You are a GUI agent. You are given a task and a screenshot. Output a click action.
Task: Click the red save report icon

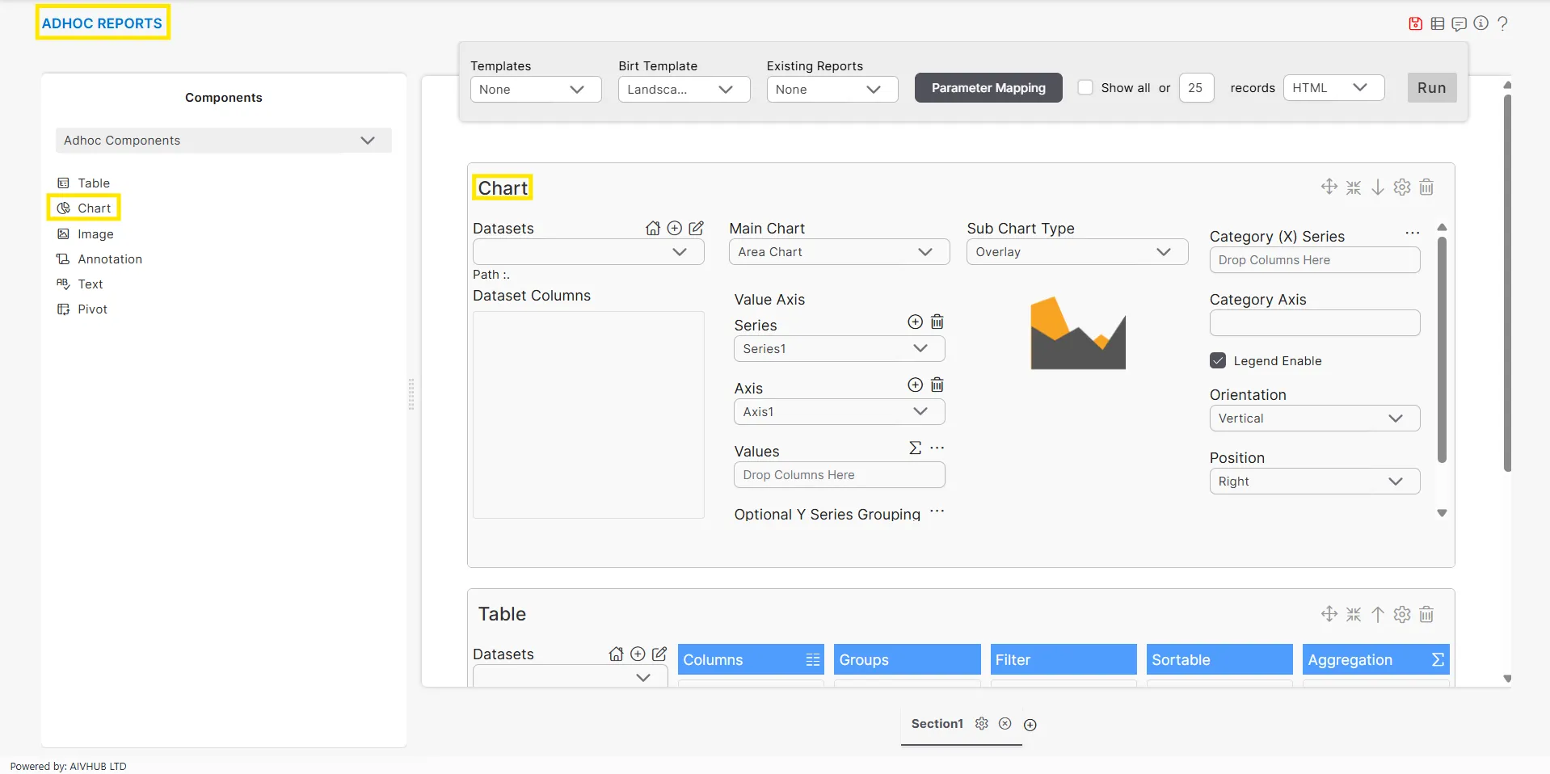[1415, 23]
